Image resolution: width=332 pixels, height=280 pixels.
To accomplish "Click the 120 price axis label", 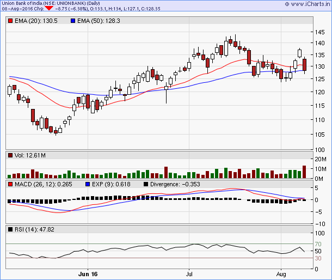I will point(319,92).
